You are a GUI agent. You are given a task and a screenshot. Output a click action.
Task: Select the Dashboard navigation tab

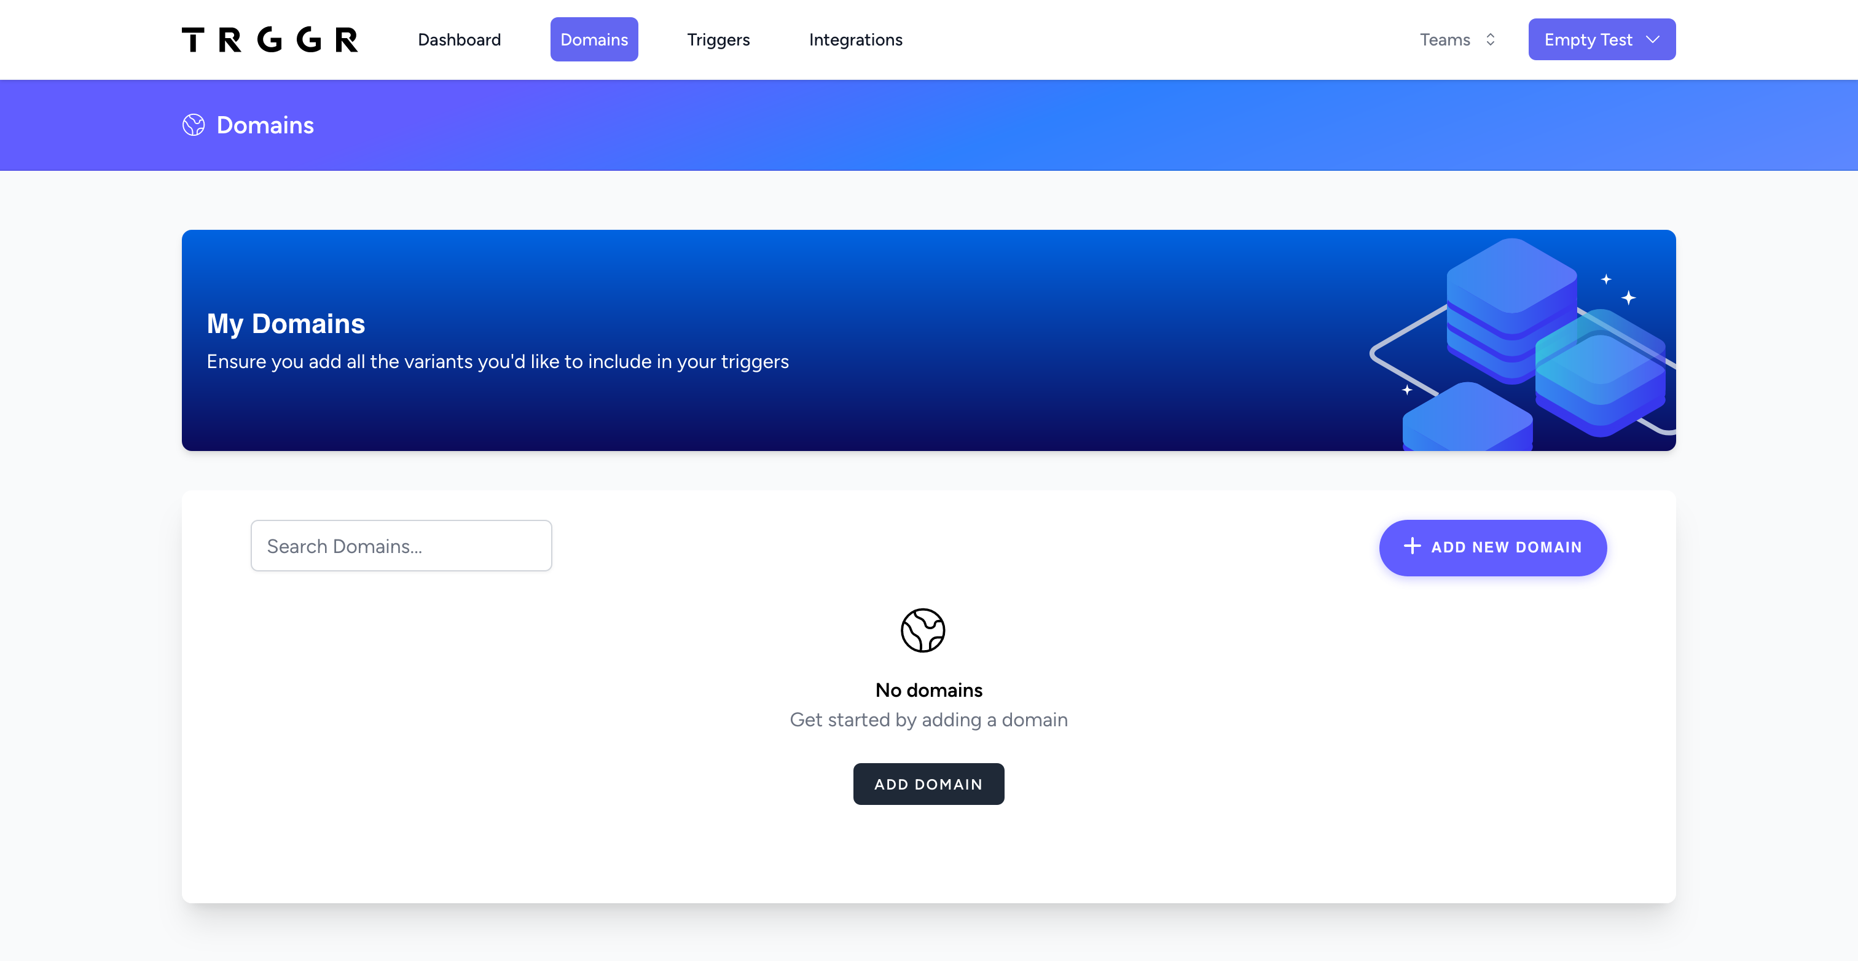coord(460,39)
